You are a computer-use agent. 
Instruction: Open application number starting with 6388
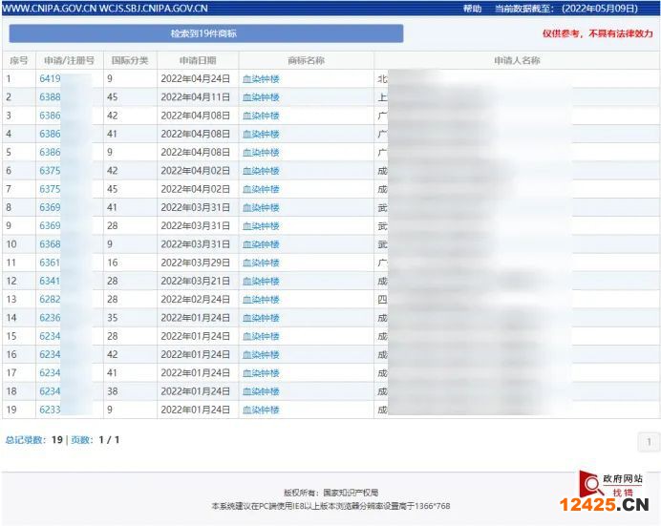pos(50,97)
